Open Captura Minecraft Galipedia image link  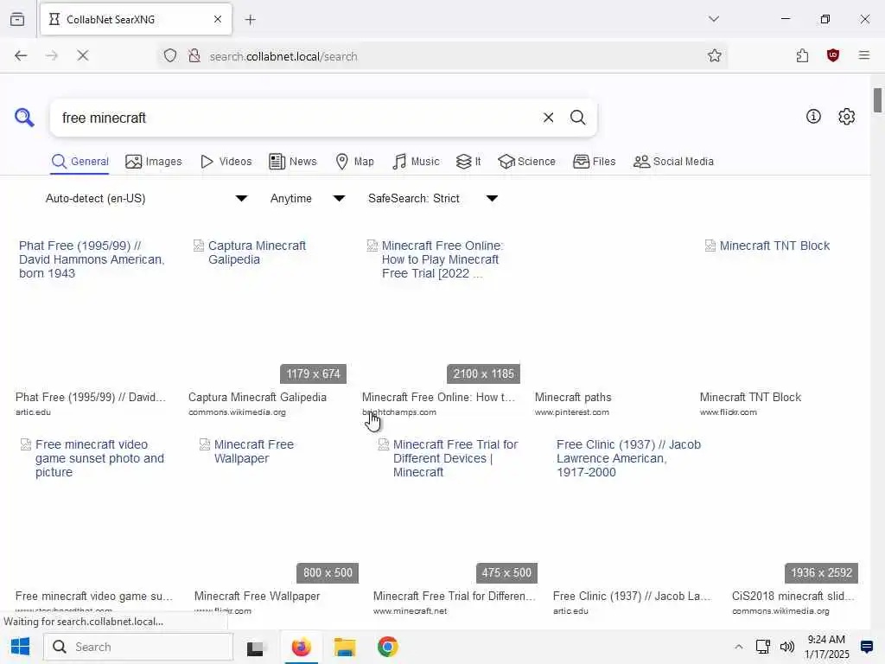[257, 253]
